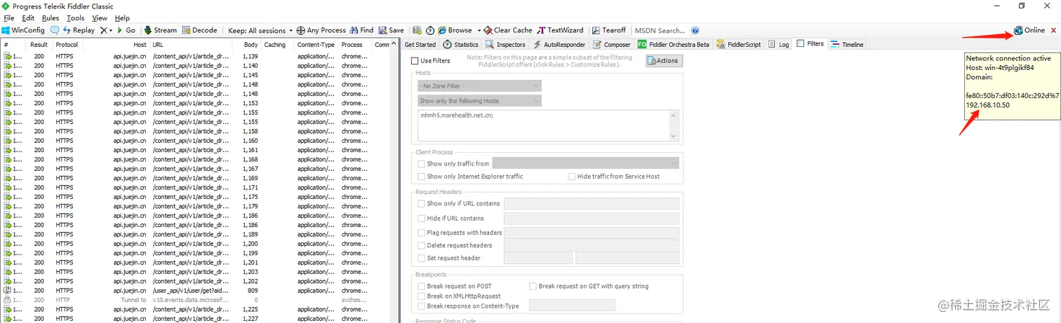Click the Online network status indicator

(x=1029, y=30)
